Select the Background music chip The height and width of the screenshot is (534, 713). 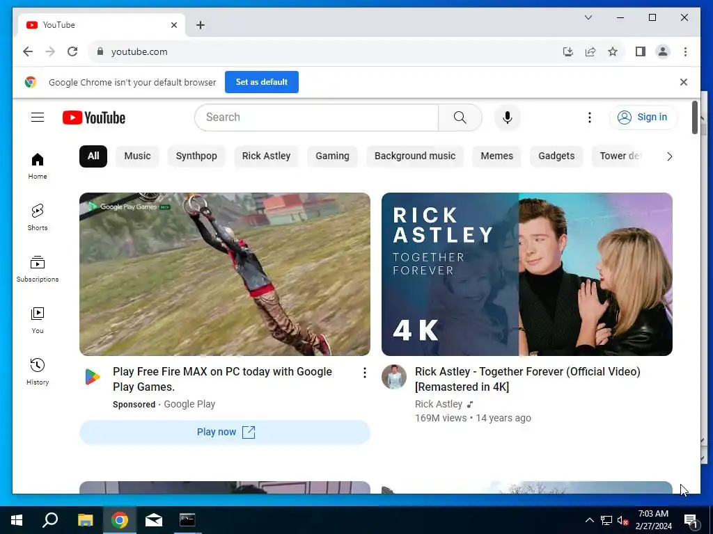tap(415, 156)
